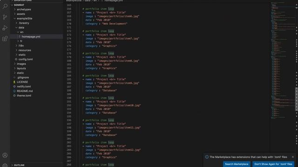The width and height of the screenshot is (298, 167).
Task: Click the config.toml gear icon
Action: coord(16,59)
